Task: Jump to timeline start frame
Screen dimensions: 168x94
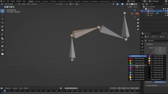Action: point(66,88)
